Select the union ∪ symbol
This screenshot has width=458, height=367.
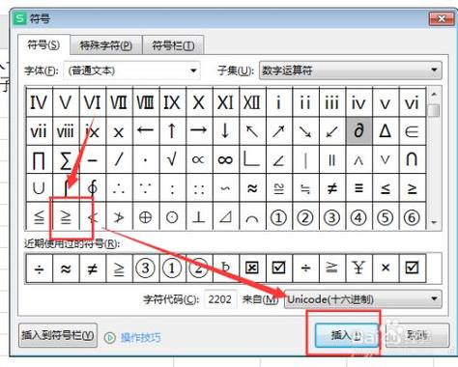tap(39, 187)
